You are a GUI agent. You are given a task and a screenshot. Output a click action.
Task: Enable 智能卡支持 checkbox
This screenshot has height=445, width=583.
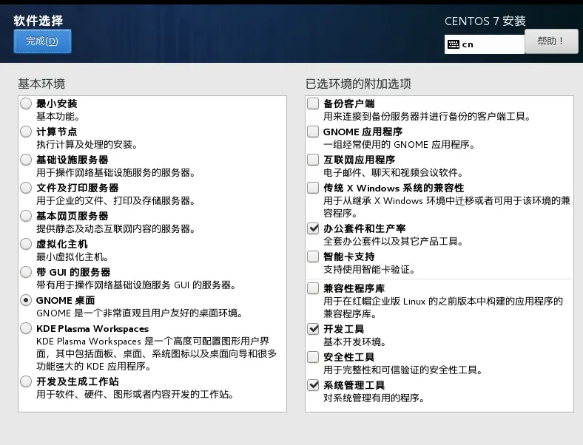(313, 257)
